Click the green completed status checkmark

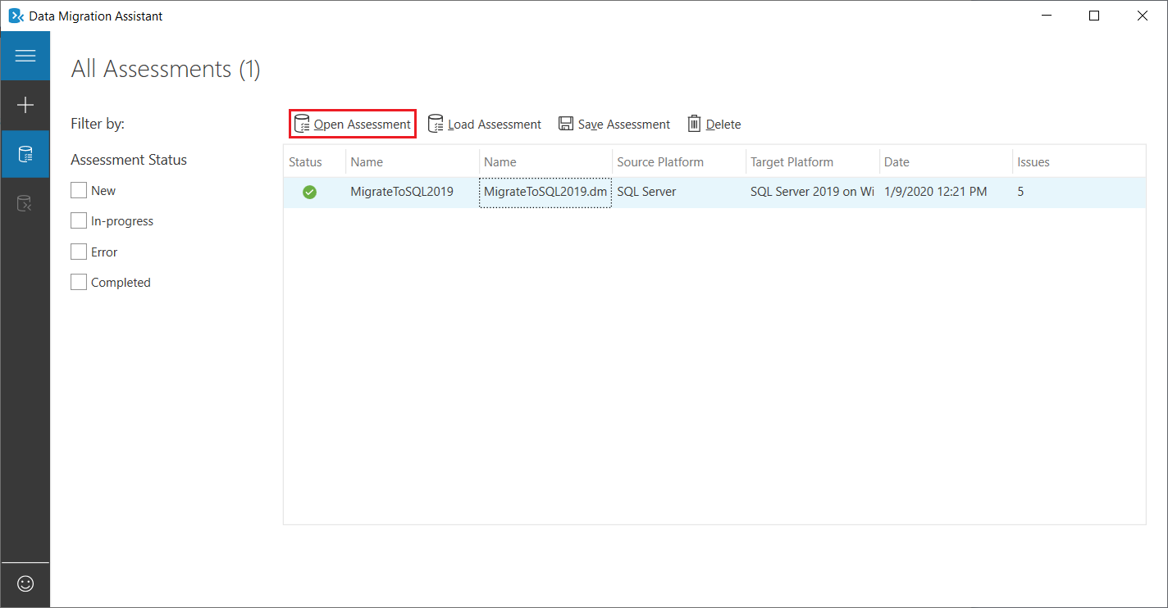pos(309,192)
